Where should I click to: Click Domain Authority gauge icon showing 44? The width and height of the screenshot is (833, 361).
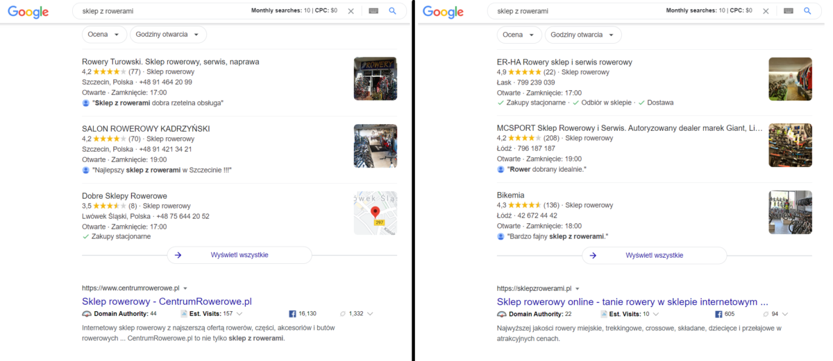tap(87, 314)
